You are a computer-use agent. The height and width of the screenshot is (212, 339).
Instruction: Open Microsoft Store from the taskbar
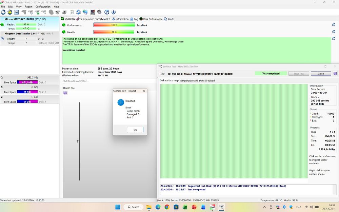click(x=176, y=207)
